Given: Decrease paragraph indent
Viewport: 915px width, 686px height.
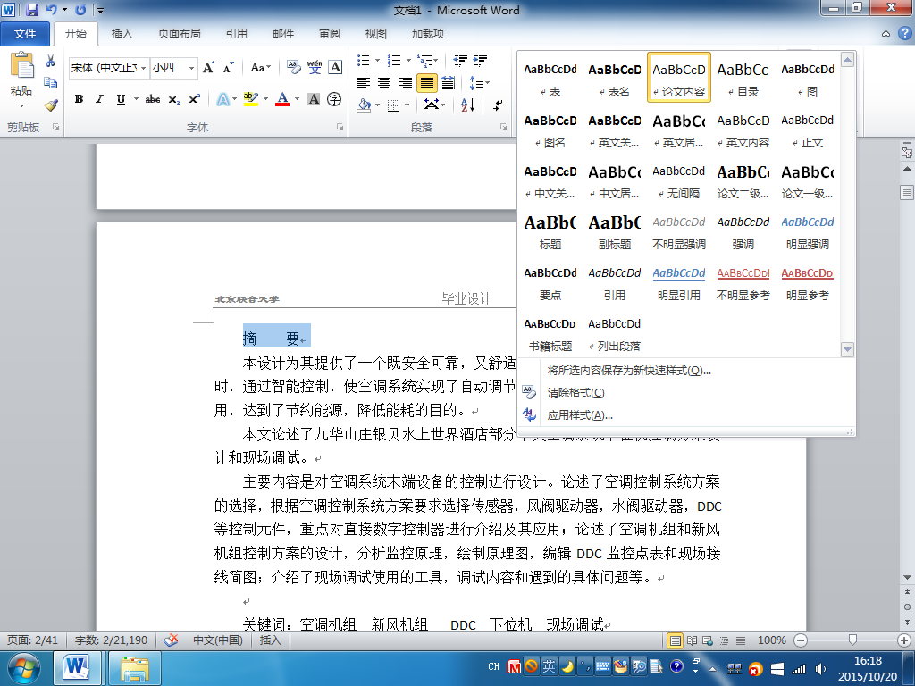Looking at the screenshot, I should (460, 60).
